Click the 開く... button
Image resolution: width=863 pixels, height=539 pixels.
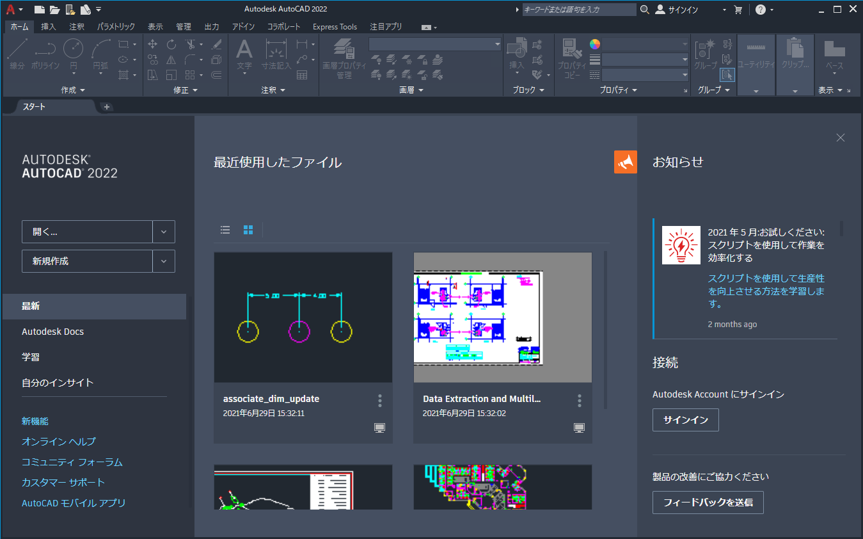click(87, 232)
